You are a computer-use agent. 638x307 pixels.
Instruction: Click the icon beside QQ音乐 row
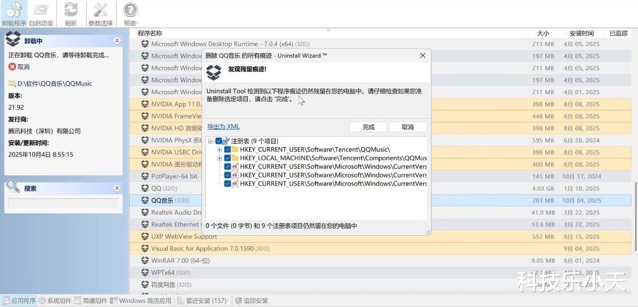pos(145,200)
